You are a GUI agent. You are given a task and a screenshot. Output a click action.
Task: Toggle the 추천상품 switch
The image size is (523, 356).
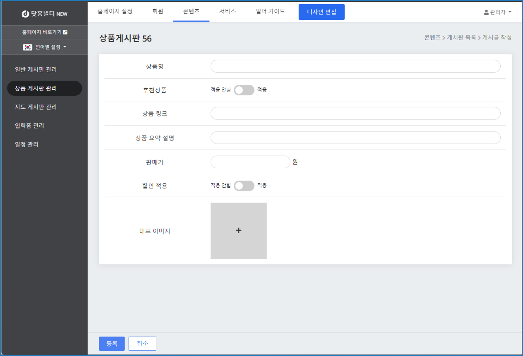[x=244, y=90]
